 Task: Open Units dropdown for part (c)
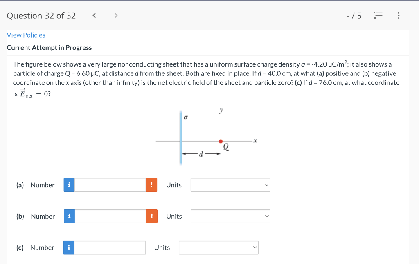coord(219,248)
